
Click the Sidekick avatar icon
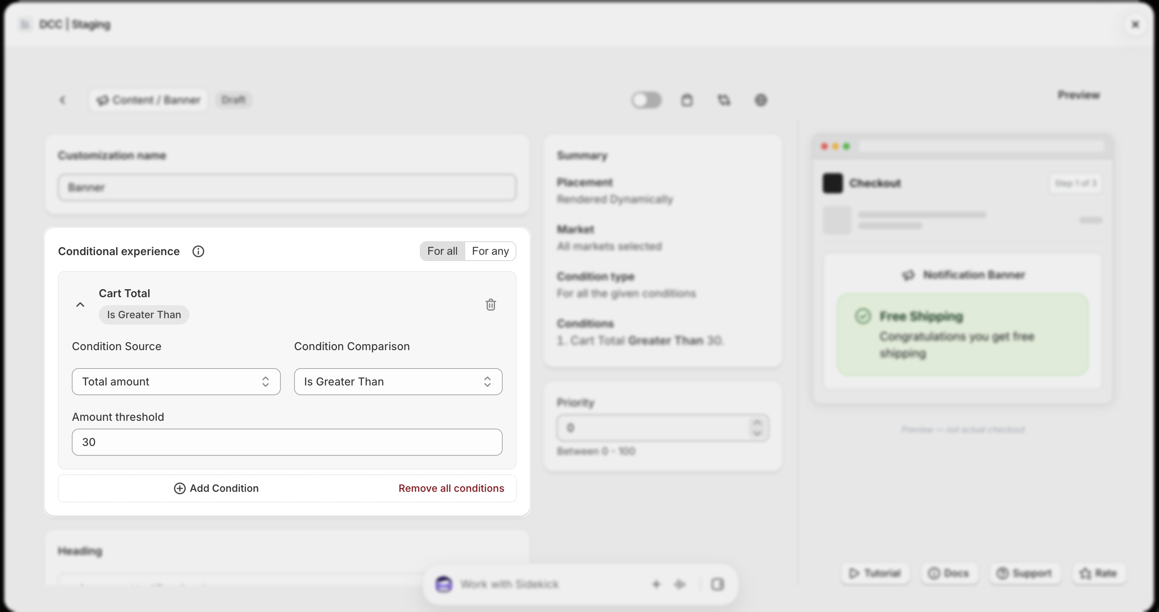click(x=444, y=584)
